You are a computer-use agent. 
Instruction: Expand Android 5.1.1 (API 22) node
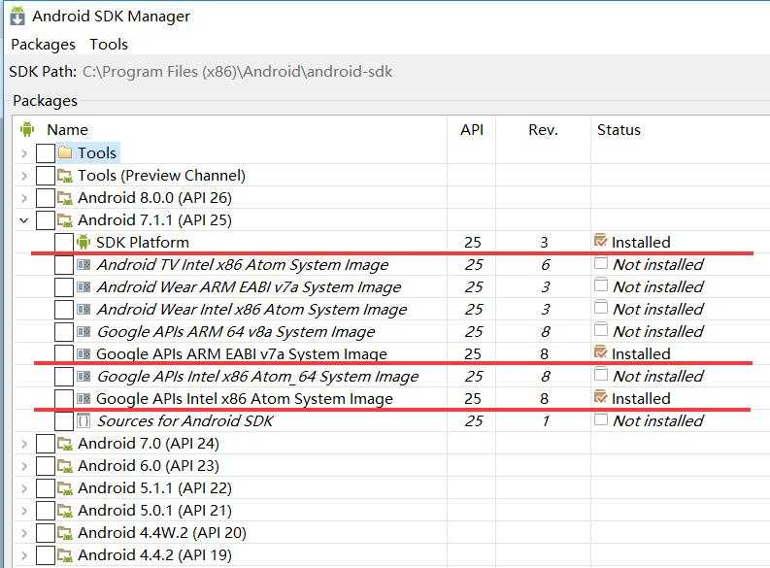pyautogui.click(x=24, y=488)
